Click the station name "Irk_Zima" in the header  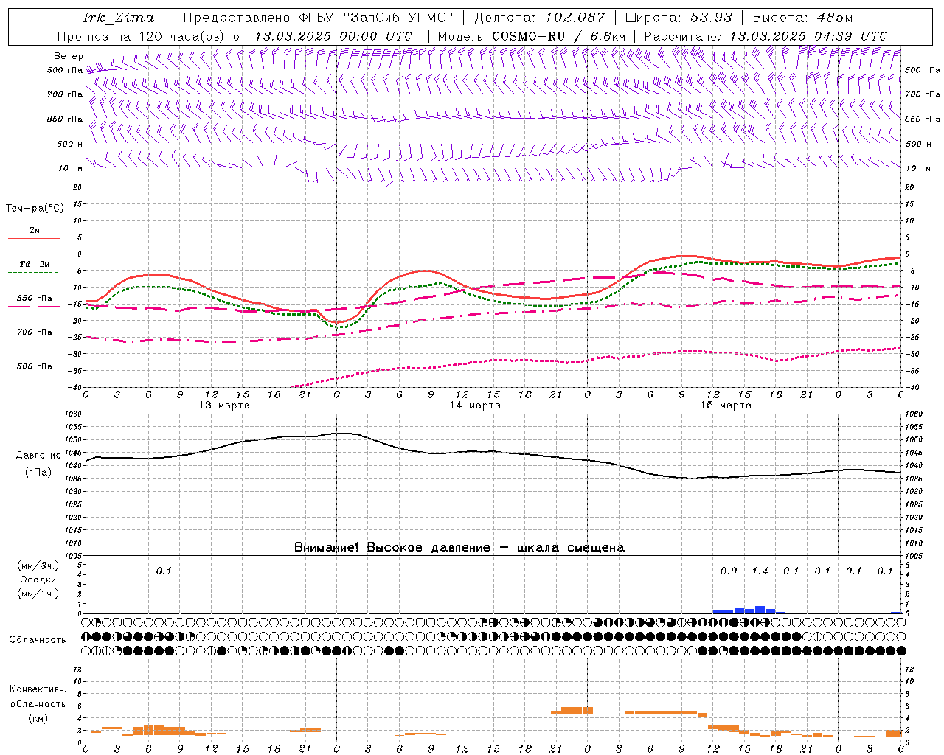tap(118, 18)
